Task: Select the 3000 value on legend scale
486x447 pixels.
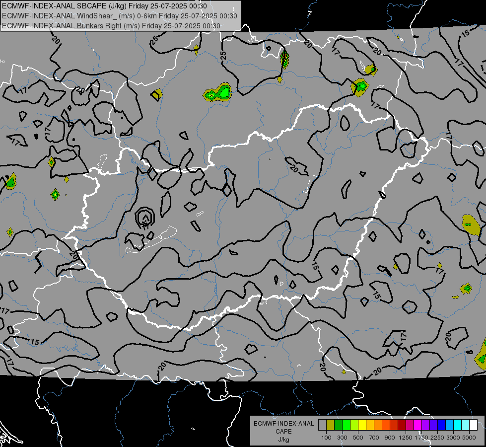Action: (x=453, y=438)
